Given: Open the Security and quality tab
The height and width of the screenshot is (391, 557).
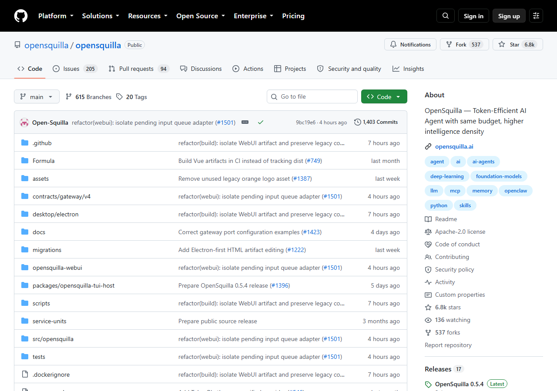Looking at the screenshot, I should tap(349, 69).
